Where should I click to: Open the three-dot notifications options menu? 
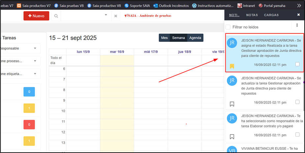[297, 25]
